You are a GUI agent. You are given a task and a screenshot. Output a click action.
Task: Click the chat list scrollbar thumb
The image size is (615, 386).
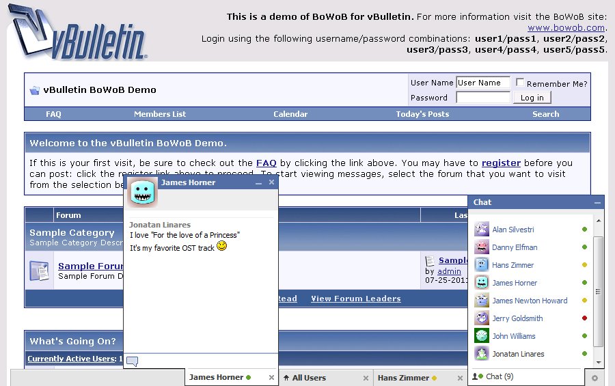tap(598, 292)
